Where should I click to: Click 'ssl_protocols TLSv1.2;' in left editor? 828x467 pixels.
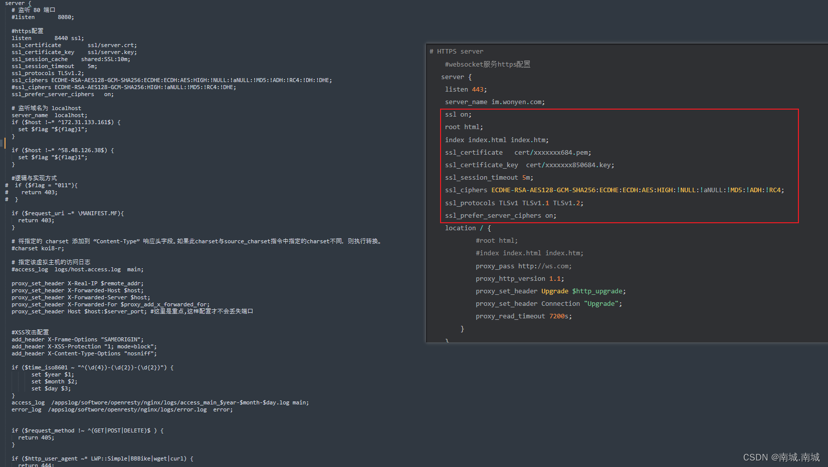48,73
